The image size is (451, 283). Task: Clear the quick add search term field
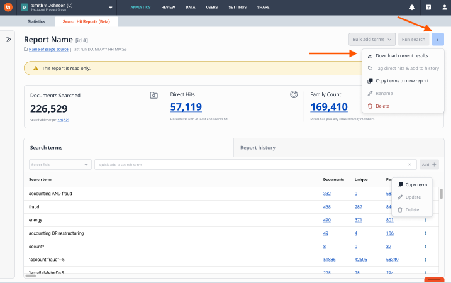[x=409, y=165]
